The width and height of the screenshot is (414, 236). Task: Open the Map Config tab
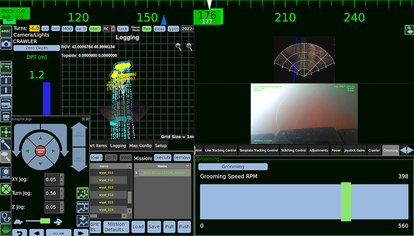point(140,146)
